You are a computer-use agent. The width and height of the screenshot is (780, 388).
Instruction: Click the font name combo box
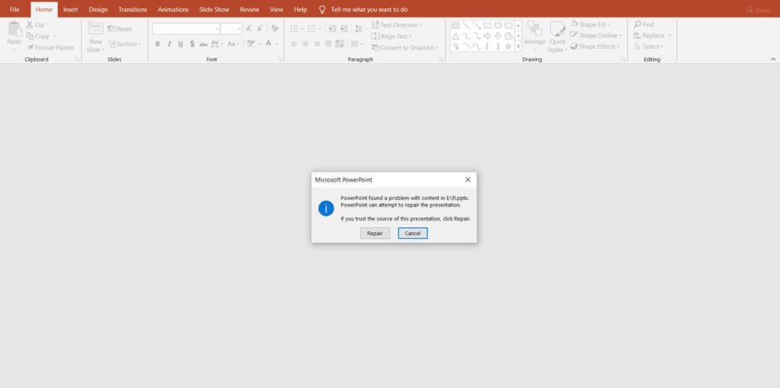(186, 29)
